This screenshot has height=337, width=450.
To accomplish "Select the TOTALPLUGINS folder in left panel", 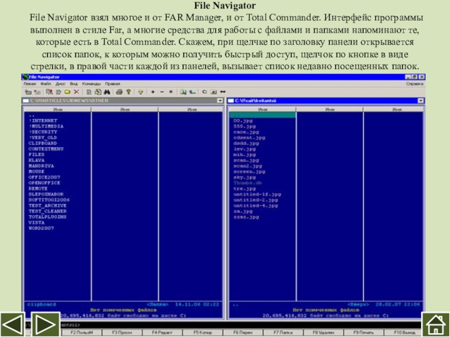I will click(48, 217).
